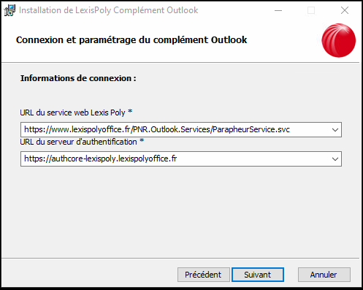Close the LexisPoly installer window
This screenshot has height=290, width=363.
[x=345, y=10]
